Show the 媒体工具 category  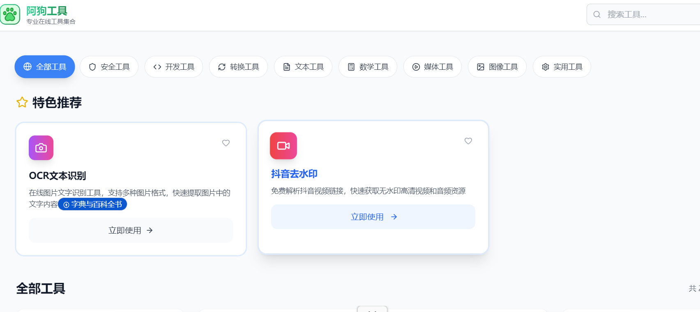[433, 67]
